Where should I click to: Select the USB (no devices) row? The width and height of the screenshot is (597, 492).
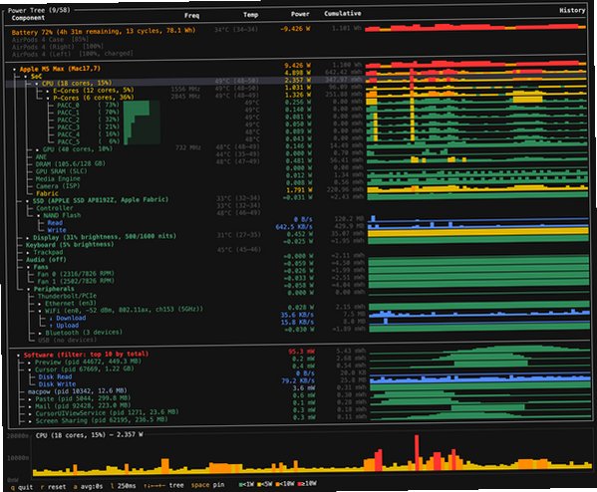click(x=67, y=340)
